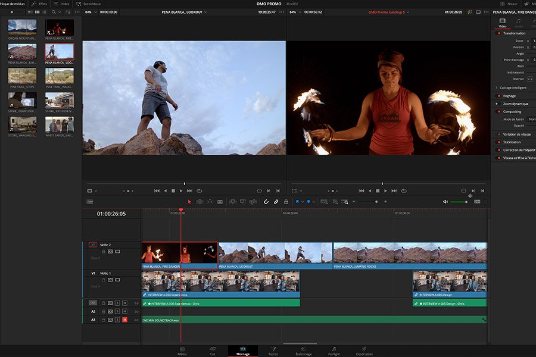
Task: Switch to the Exportation page
Action: coord(364,351)
